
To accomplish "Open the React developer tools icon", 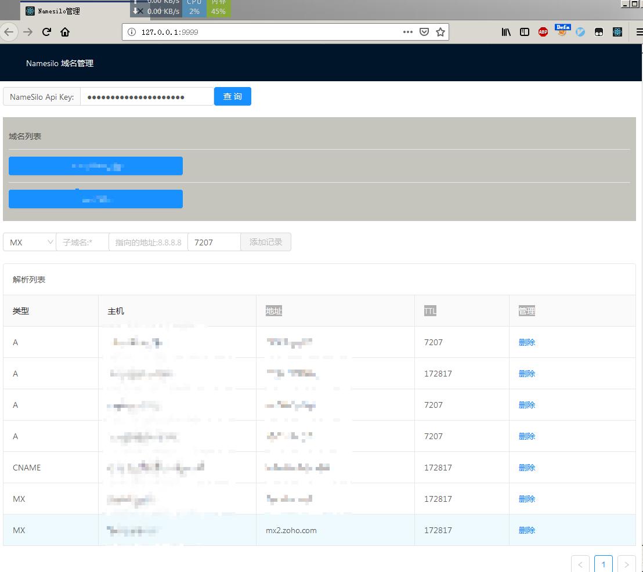I will 617,32.
